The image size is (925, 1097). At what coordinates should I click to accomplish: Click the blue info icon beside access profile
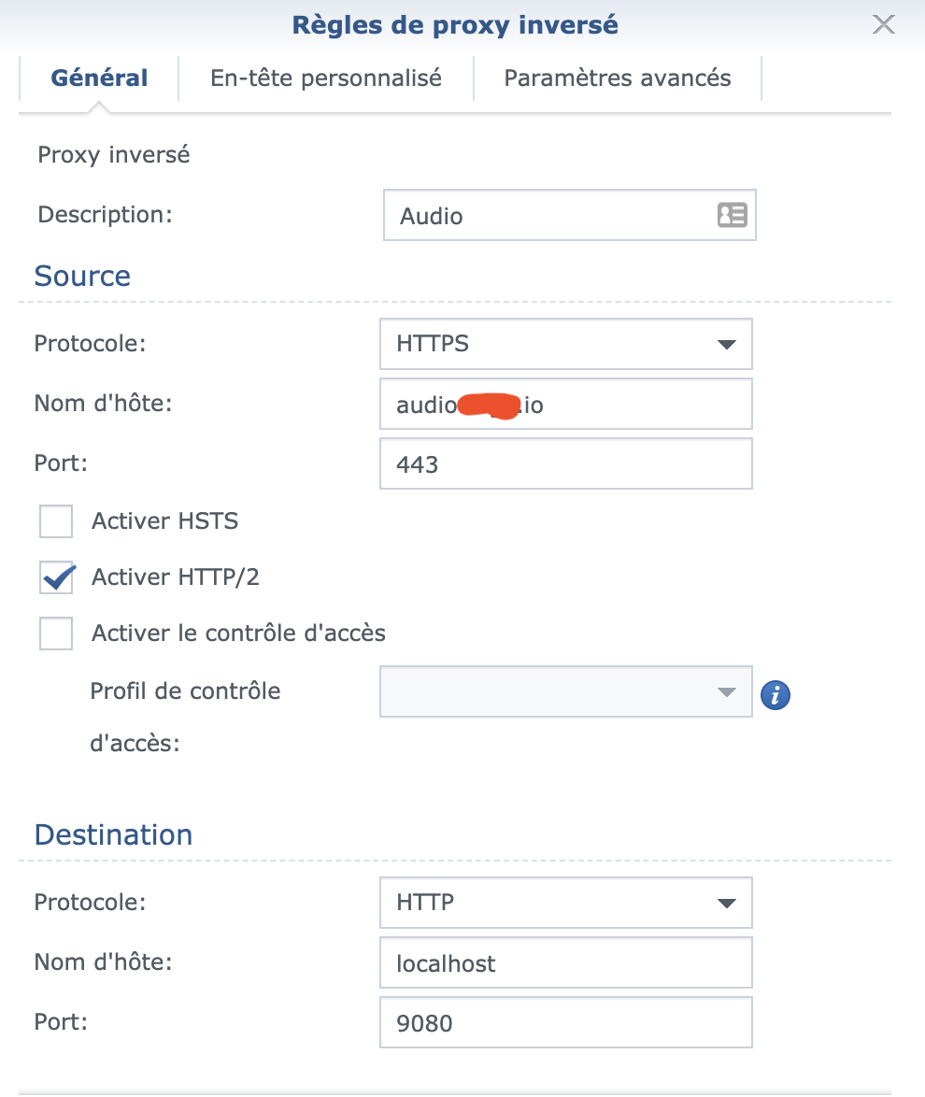click(x=776, y=695)
